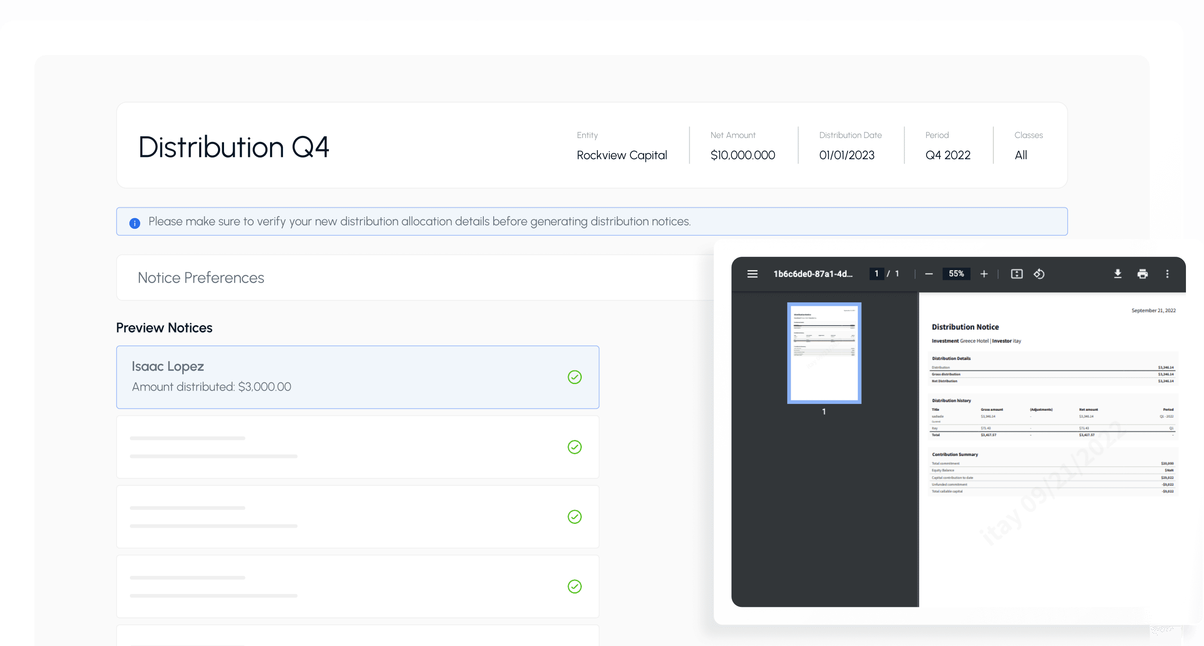
Task: Click the PDF page number field
Action: point(876,274)
